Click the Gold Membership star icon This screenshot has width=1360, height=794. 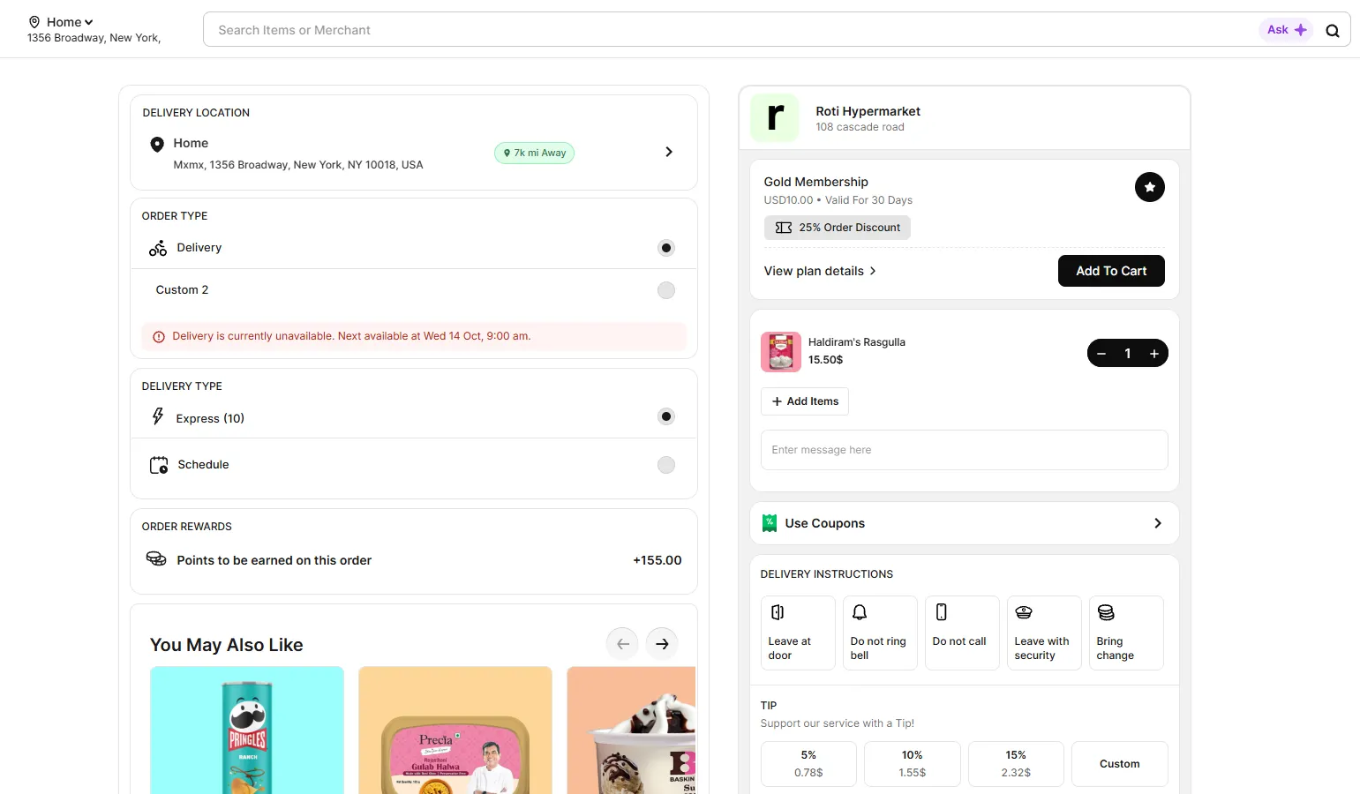pos(1149,187)
